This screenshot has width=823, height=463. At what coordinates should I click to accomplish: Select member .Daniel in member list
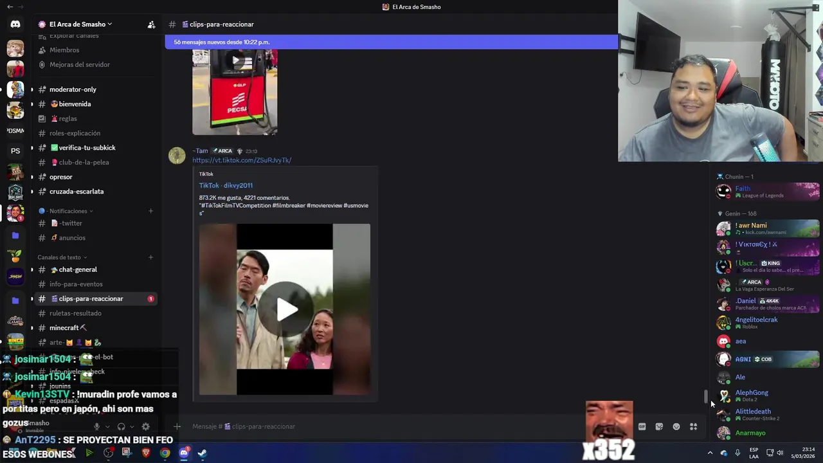point(768,304)
